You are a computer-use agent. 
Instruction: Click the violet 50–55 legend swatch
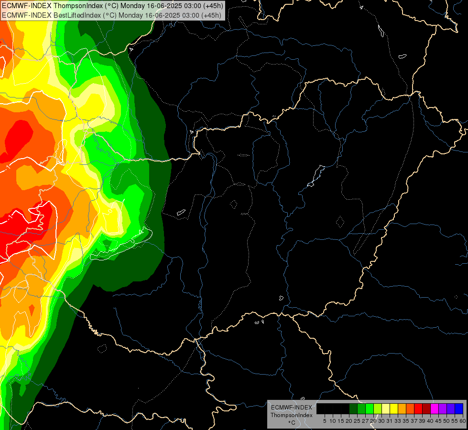[451, 408]
